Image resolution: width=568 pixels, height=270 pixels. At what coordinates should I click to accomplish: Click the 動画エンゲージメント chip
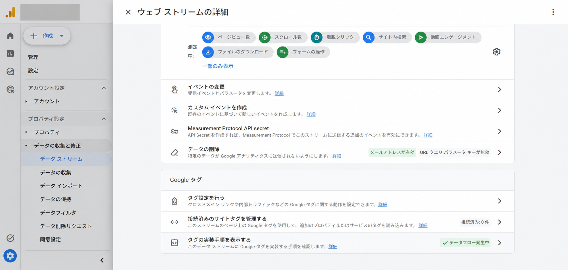448,37
